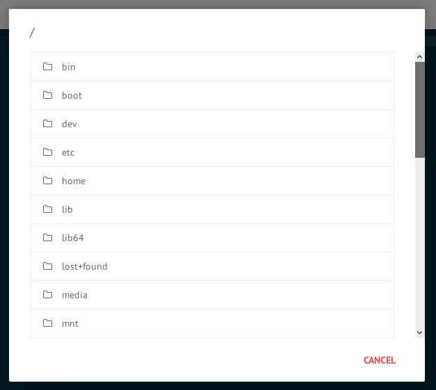Click the folder icon beside lib64

pos(48,238)
